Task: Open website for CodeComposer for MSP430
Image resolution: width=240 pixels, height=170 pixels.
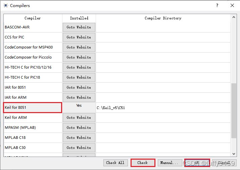Action: (x=79, y=48)
